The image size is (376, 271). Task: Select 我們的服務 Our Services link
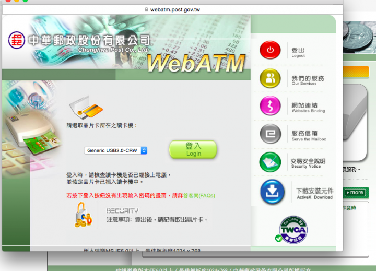pos(308,80)
